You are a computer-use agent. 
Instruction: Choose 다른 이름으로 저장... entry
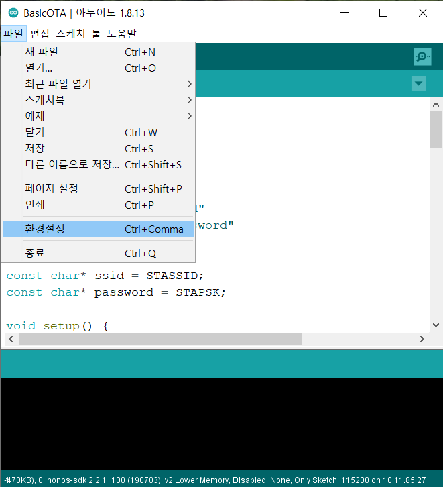coord(98,164)
